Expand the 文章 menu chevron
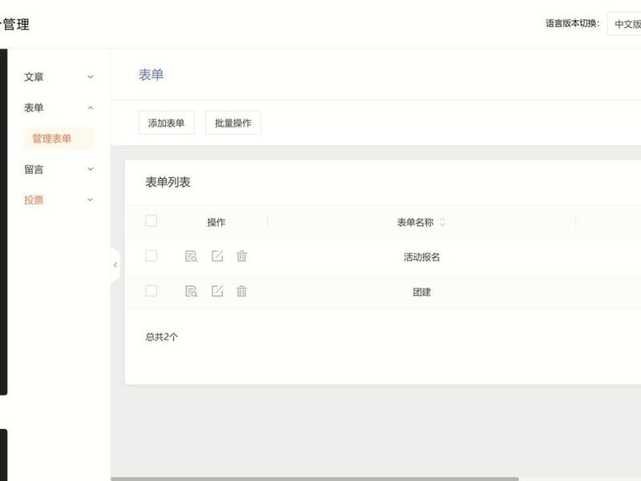The width and height of the screenshot is (641, 481). coord(91,77)
